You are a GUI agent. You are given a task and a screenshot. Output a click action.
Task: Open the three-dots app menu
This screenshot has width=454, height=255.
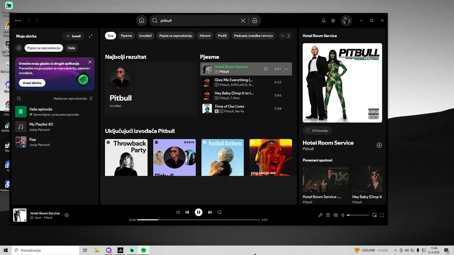pos(18,21)
